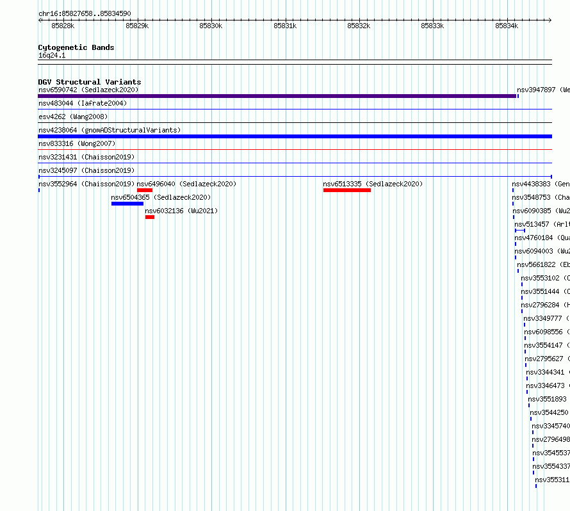Select the red nsv6032136 variant bar
The width and height of the screenshot is (570, 511).
[150, 217]
